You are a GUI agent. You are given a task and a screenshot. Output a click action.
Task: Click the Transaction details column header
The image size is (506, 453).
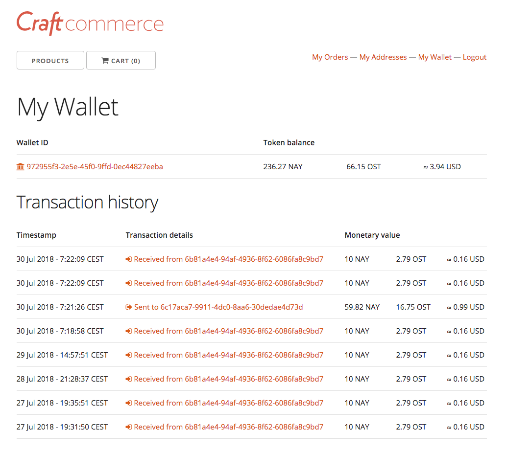pyautogui.click(x=159, y=235)
